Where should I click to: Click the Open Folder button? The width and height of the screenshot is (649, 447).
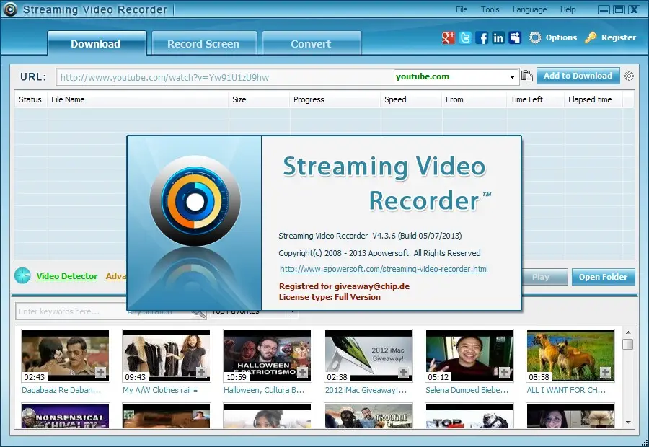point(603,277)
